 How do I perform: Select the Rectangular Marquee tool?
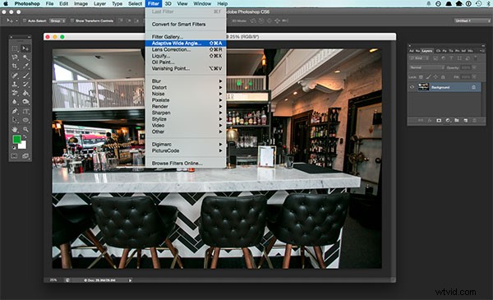click(x=15, y=48)
